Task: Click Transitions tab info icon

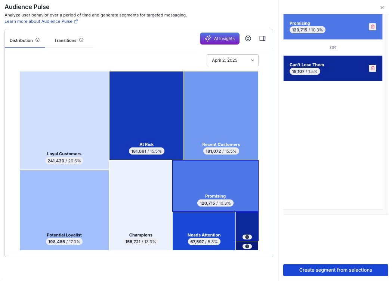Action: click(x=81, y=40)
